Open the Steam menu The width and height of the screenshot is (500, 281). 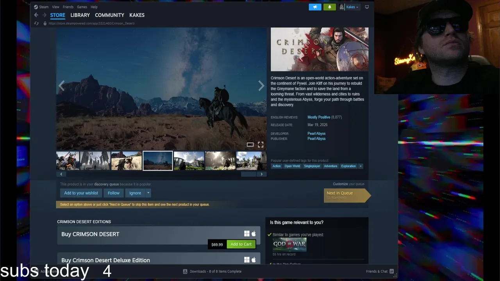tap(44, 7)
